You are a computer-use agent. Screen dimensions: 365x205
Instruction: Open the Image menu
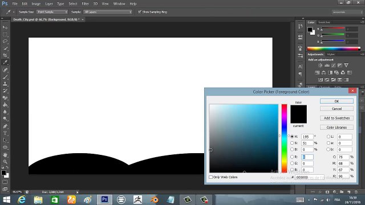tap(36, 4)
